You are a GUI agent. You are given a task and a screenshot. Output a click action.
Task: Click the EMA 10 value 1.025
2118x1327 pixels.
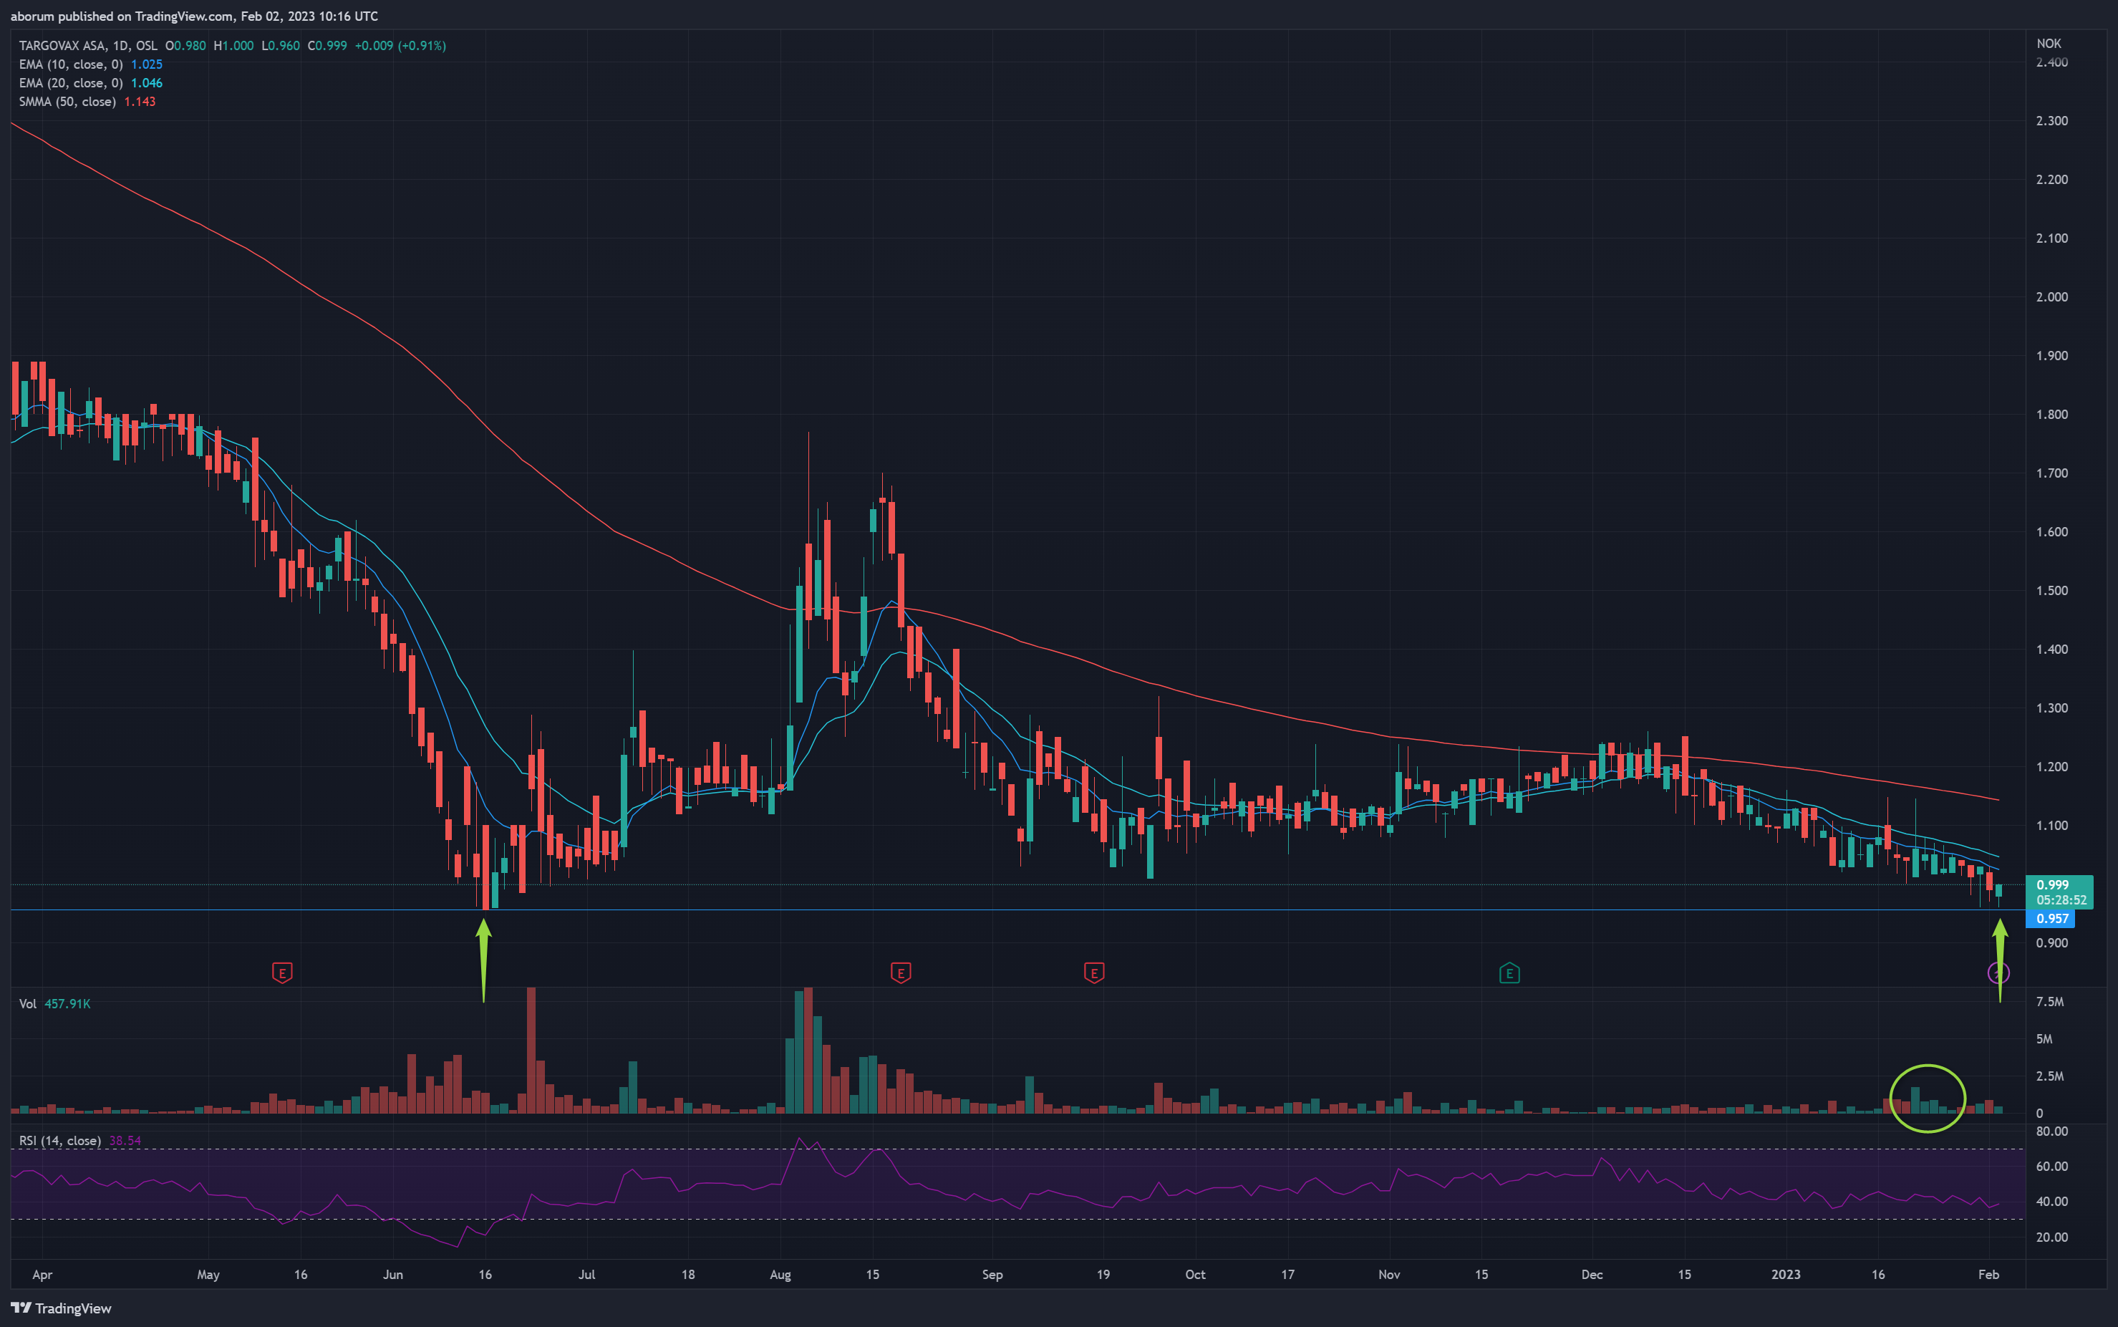[147, 64]
